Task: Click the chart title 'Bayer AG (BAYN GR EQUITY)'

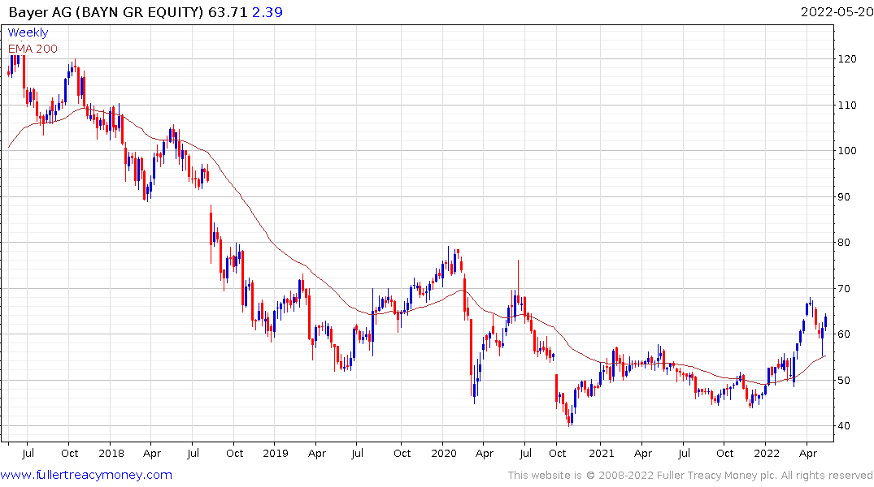Action: (x=106, y=12)
